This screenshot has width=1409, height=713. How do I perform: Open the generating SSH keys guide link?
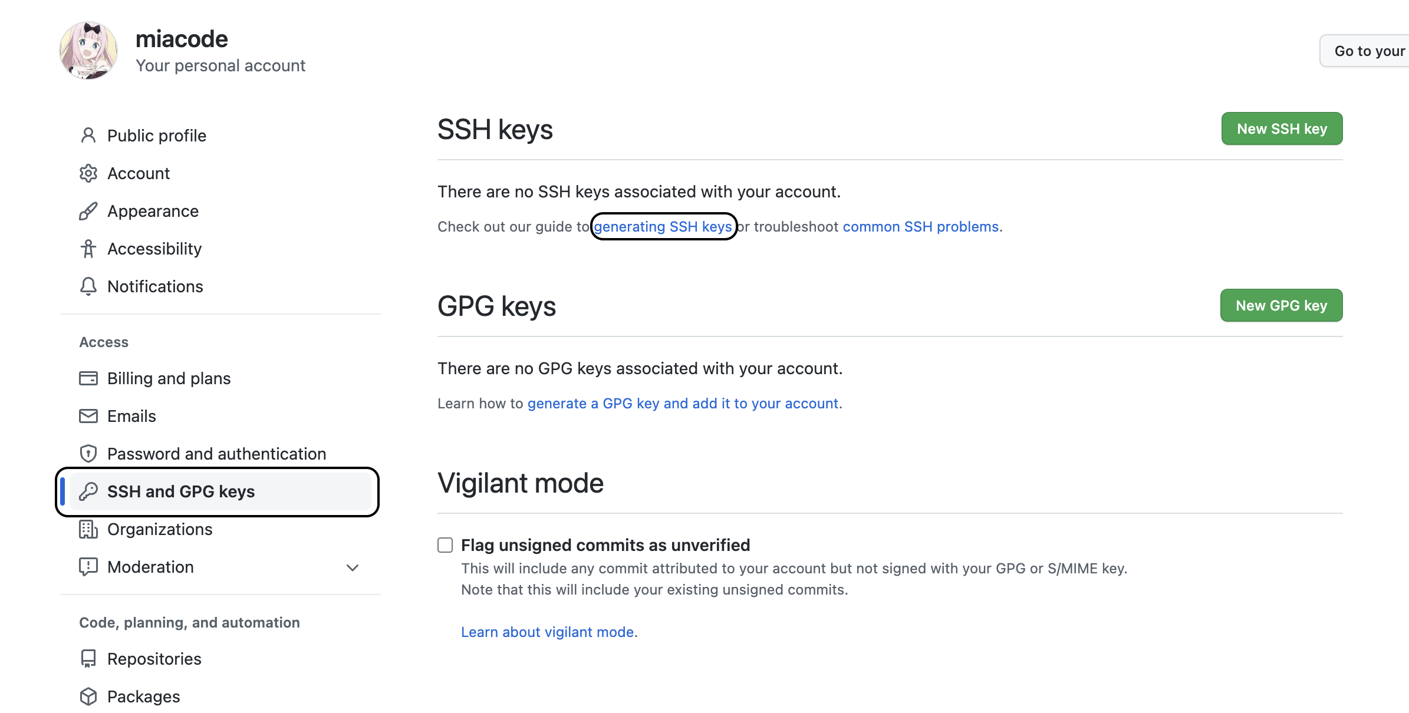point(663,227)
